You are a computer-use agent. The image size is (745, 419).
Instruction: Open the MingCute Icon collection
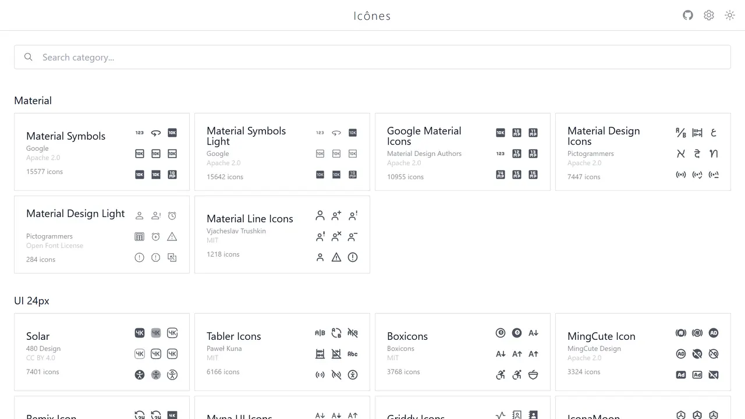click(643, 352)
